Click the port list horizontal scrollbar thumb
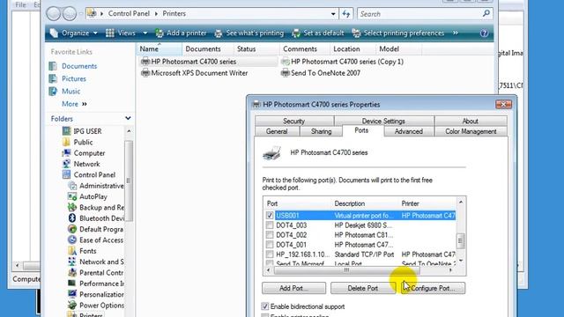The width and height of the screenshot is (564, 317). pos(346,270)
